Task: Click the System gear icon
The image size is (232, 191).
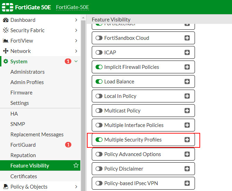Action: [x=6, y=61]
